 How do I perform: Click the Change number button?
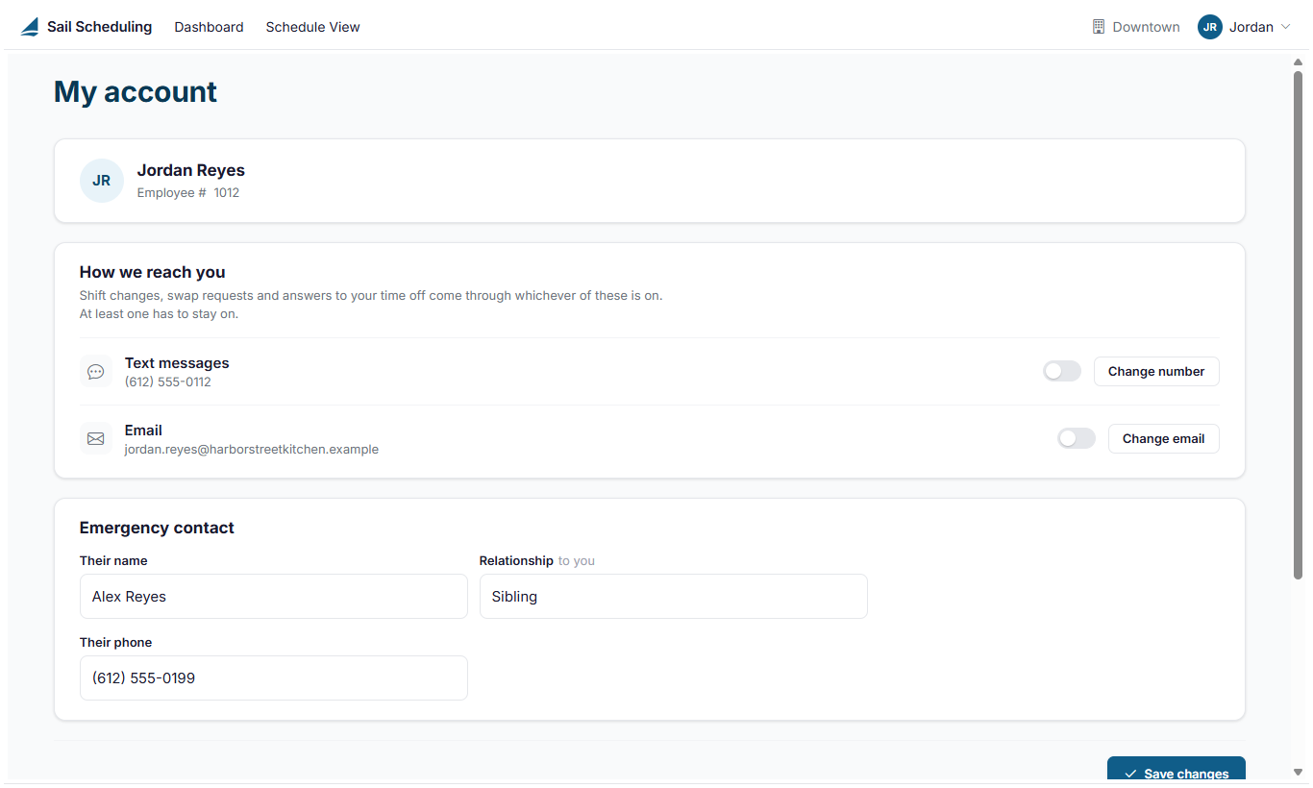pyautogui.click(x=1156, y=371)
